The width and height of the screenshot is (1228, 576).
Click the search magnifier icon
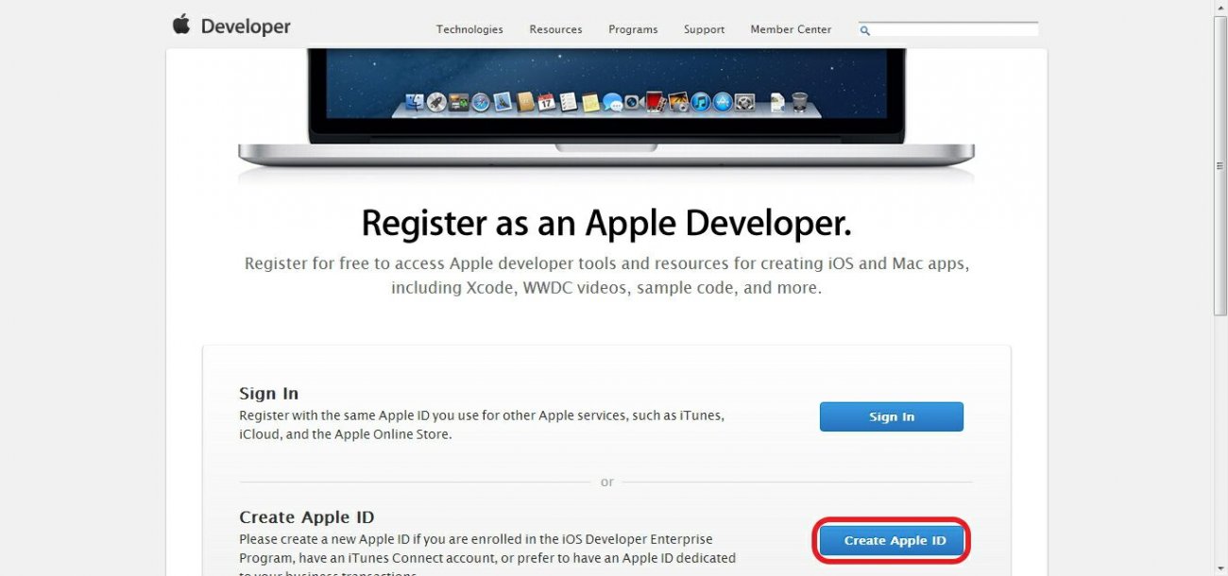pyautogui.click(x=864, y=30)
